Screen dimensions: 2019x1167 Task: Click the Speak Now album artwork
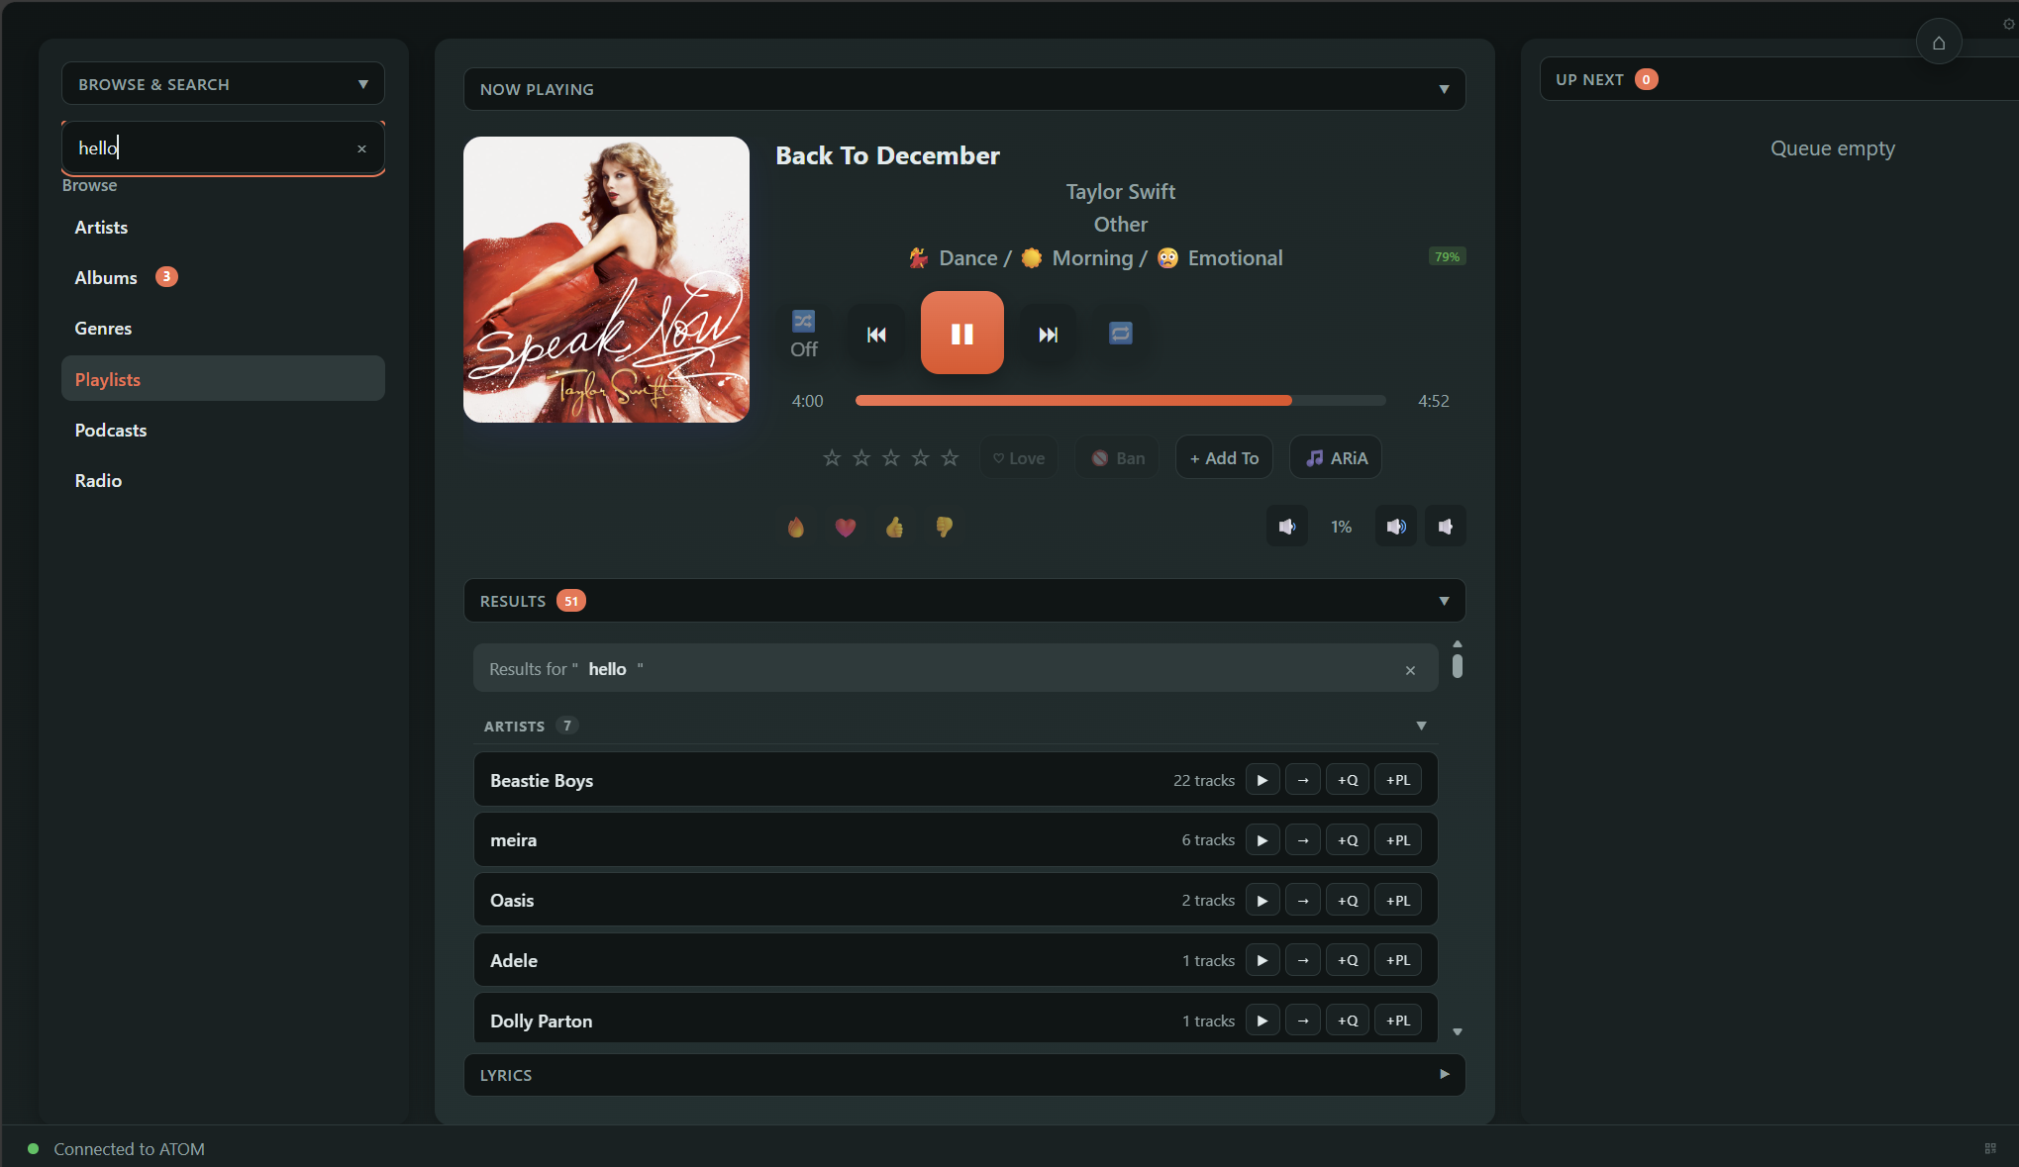coord(606,279)
